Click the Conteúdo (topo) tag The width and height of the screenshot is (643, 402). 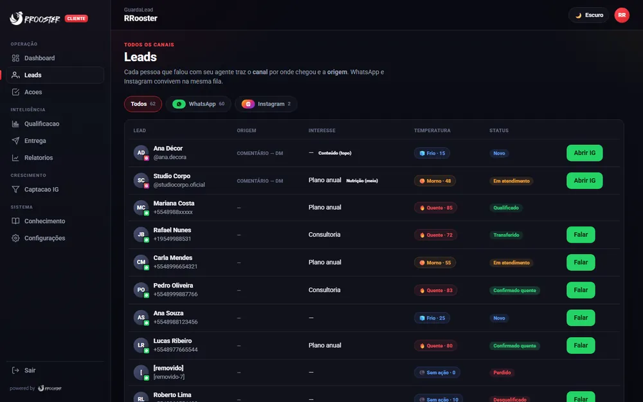click(x=334, y=153)
